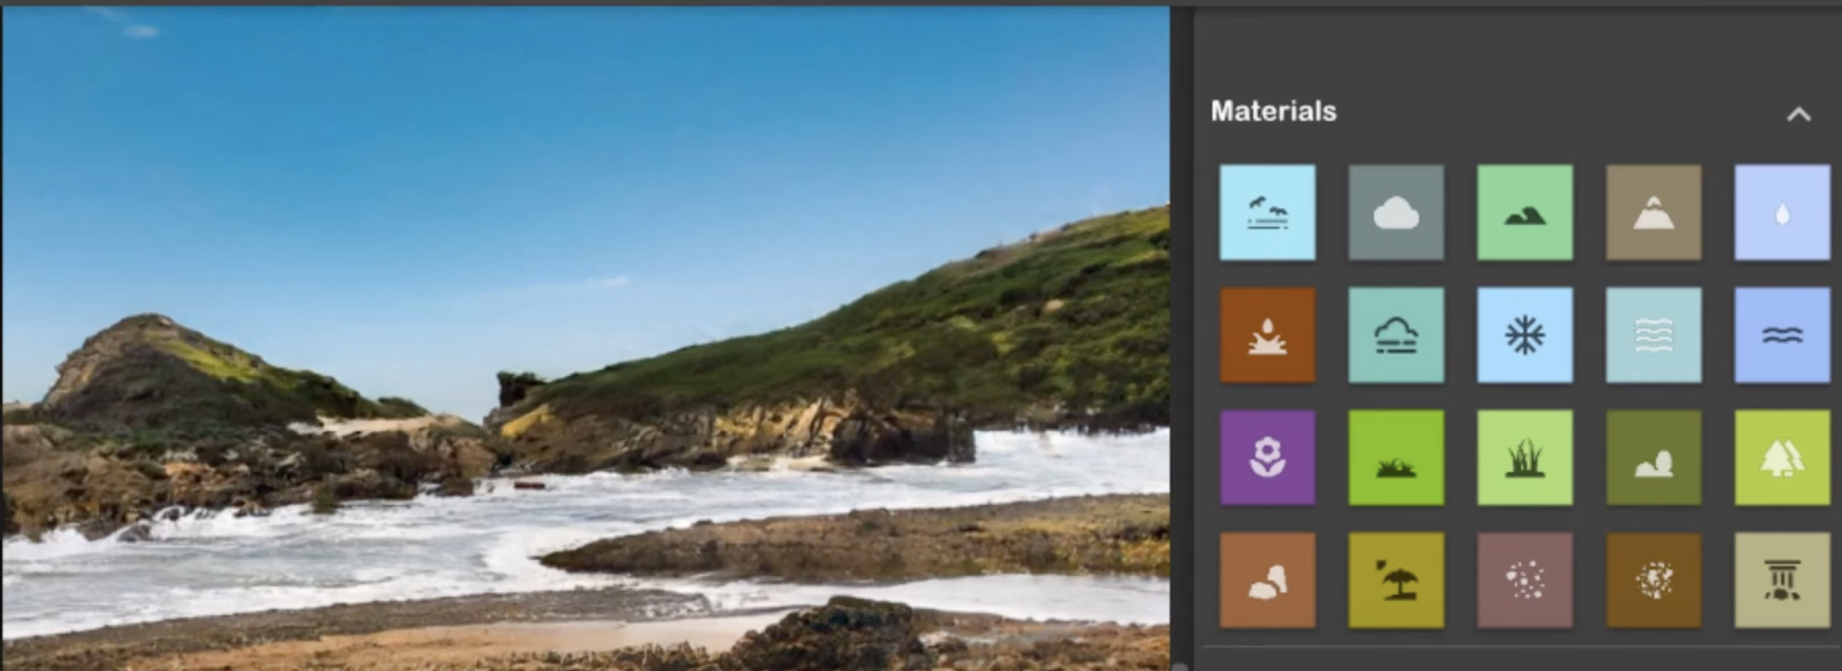1842x671 pixels.
Task: Choose the dark olive bush material
Action: pos(1653,457)
